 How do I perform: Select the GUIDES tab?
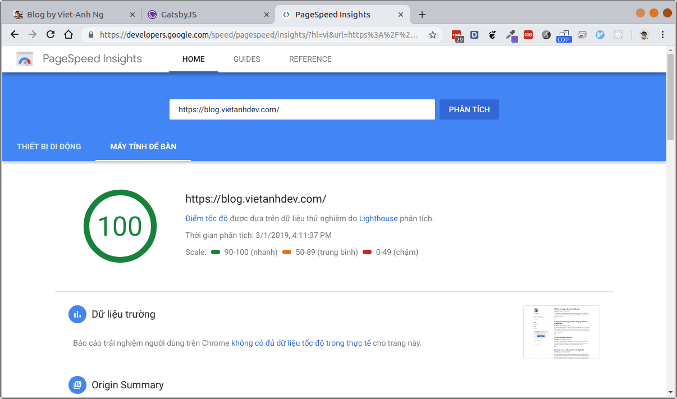click(246, 59)
